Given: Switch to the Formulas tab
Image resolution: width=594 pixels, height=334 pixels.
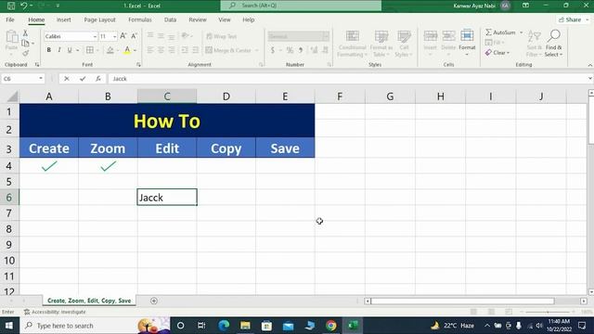Looking at the screenshot, I should point(140,19).
